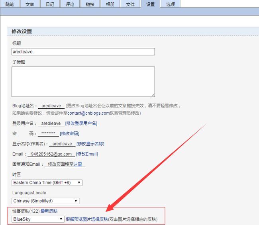Click the 修改密码 link
Screen dimensions: 259x225
click(x=70, y=133)
